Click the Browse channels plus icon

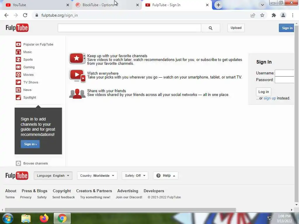pos(18,163)
